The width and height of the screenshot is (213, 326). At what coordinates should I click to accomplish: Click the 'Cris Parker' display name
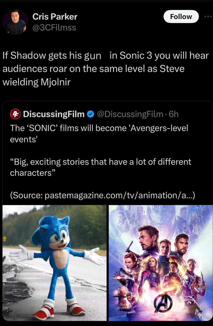[55, 17]
